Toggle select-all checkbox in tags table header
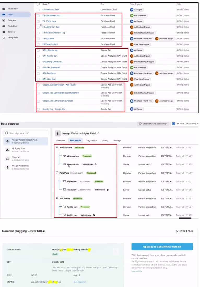 pos(38,4)
